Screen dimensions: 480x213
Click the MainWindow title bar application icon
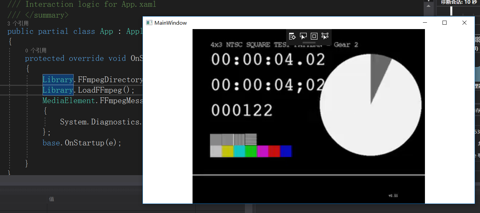pyautogui.click(x=149, y=23)
